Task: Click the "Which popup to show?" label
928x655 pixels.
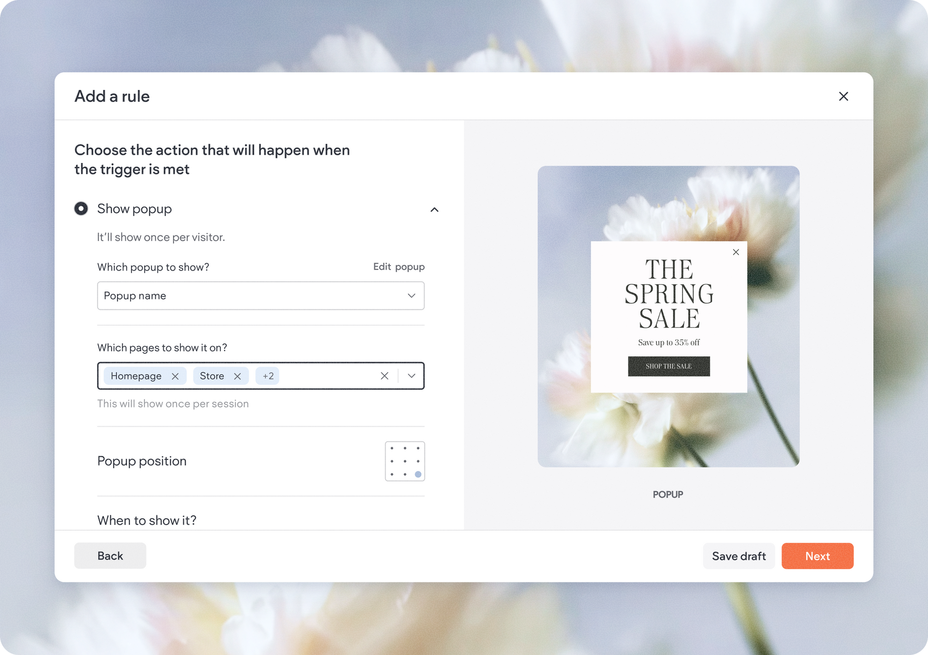Action: point(153,267)
